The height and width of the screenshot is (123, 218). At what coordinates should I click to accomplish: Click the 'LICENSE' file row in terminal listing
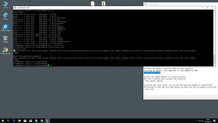point(38,27)
